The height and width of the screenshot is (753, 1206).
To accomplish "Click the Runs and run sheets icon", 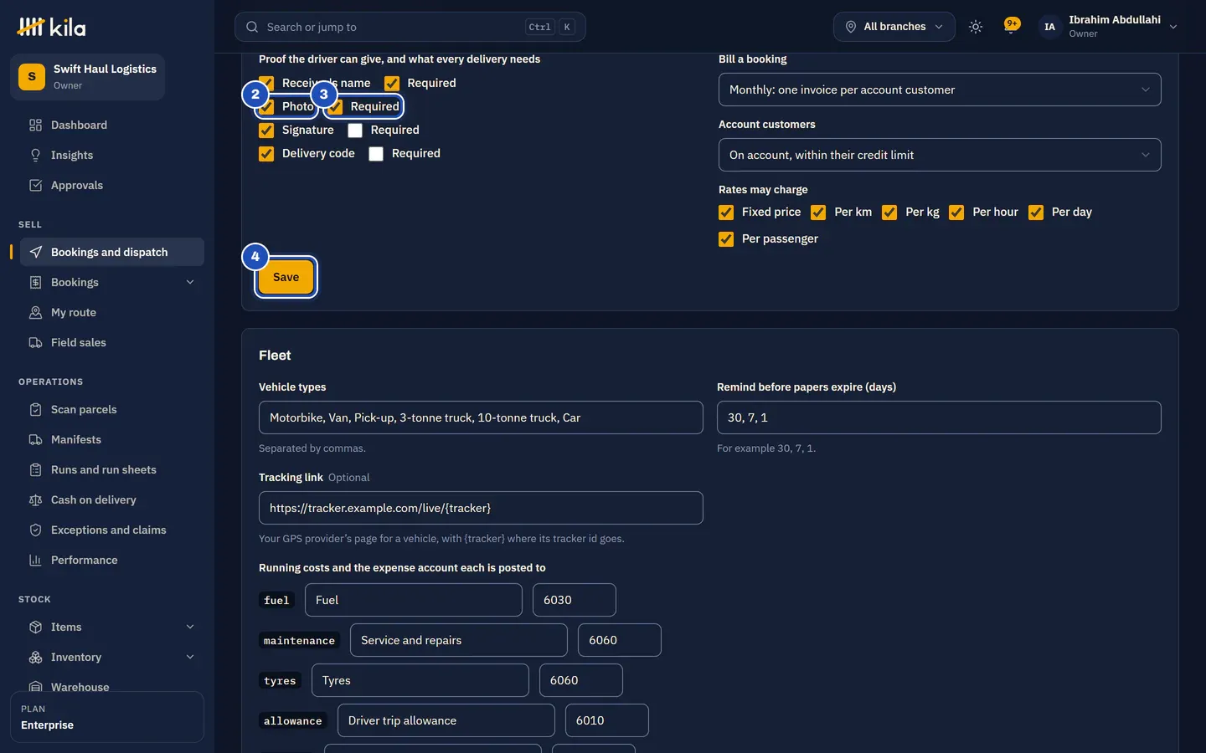I will click(35, 469).
